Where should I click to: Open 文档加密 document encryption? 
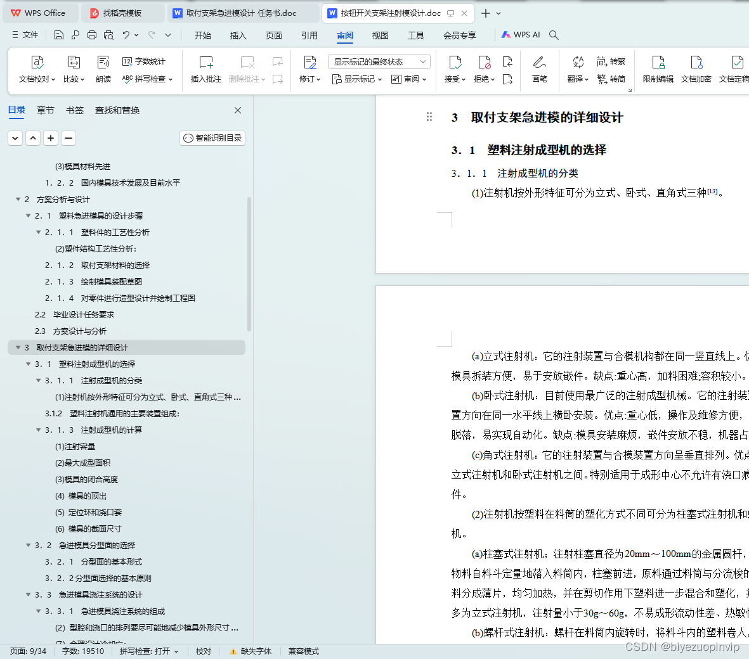point(696,70)
